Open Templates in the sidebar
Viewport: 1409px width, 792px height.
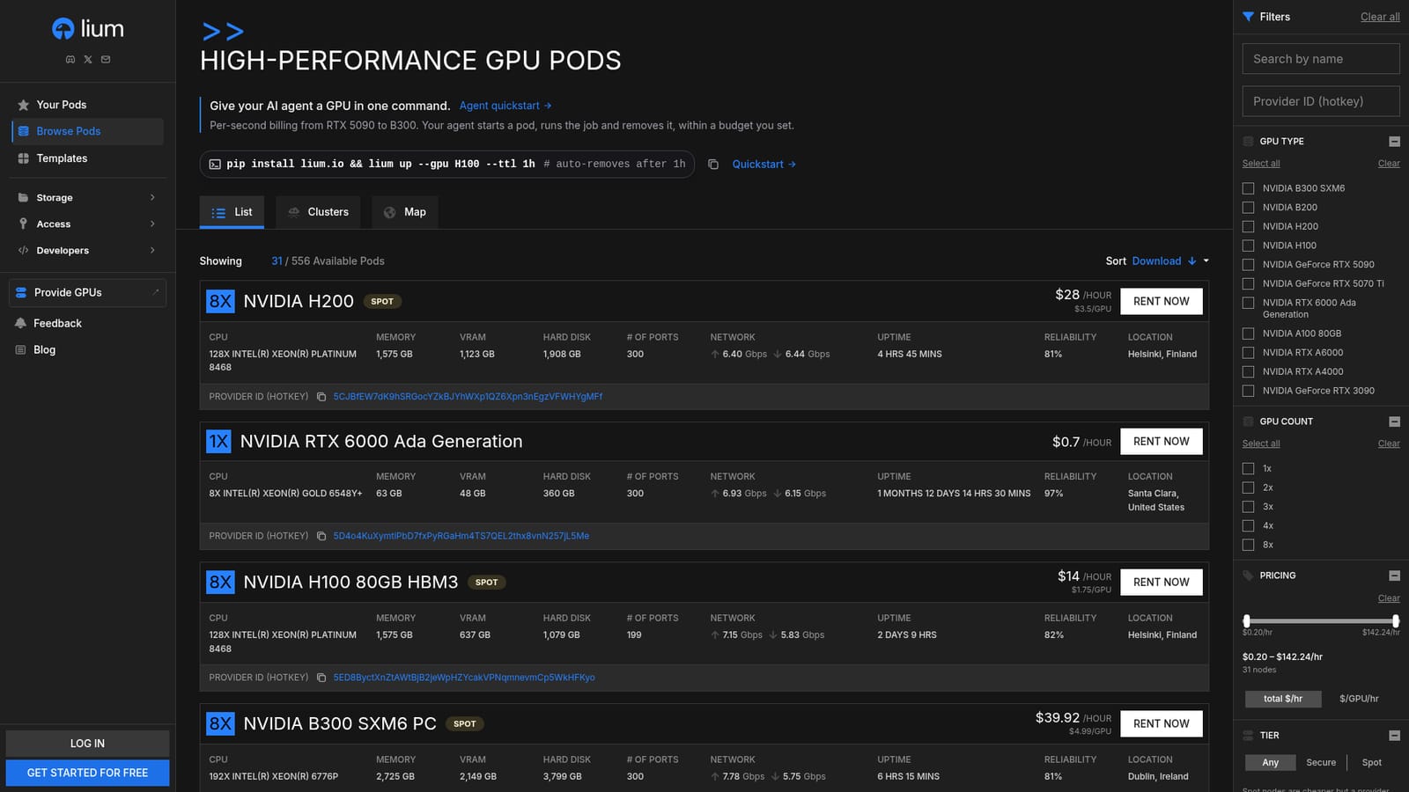point(87,158)
